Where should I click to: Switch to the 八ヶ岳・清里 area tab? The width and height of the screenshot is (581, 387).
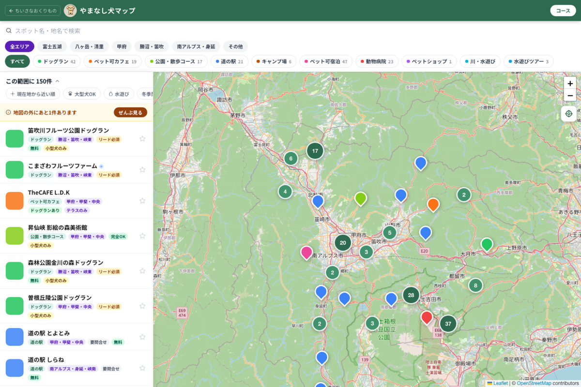(90, 46)
